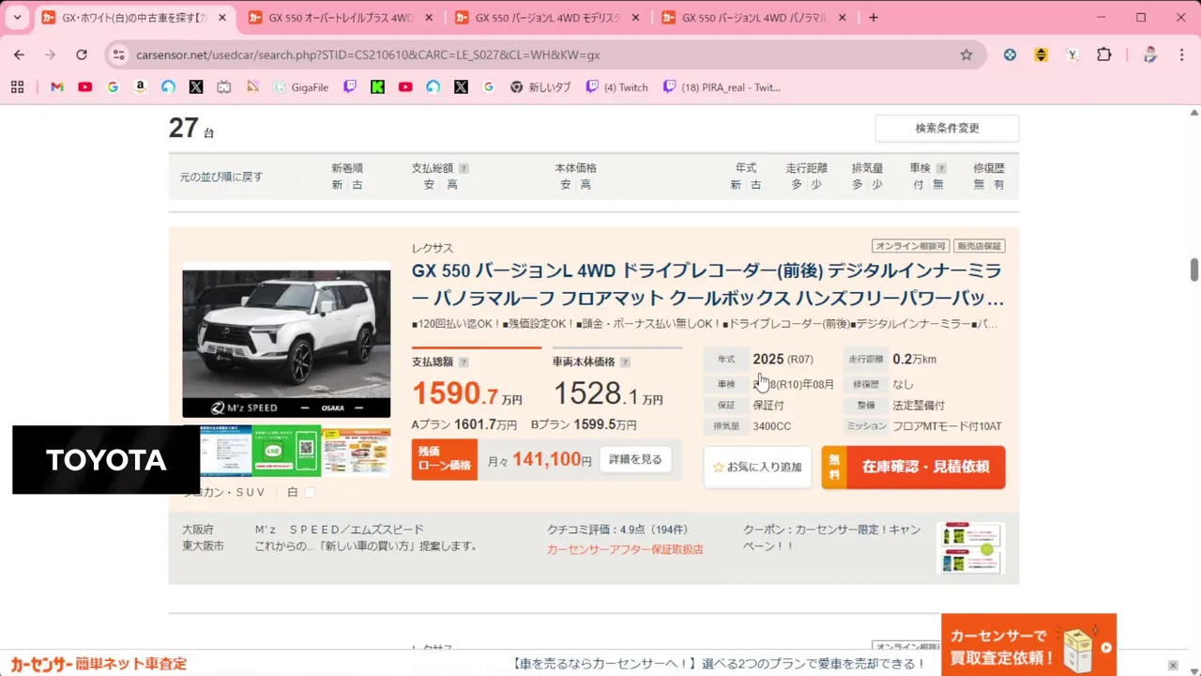
Task: Click 元の並び順に戻す to reset sorting
Action: pyautogui.click(x=221, y=177)
